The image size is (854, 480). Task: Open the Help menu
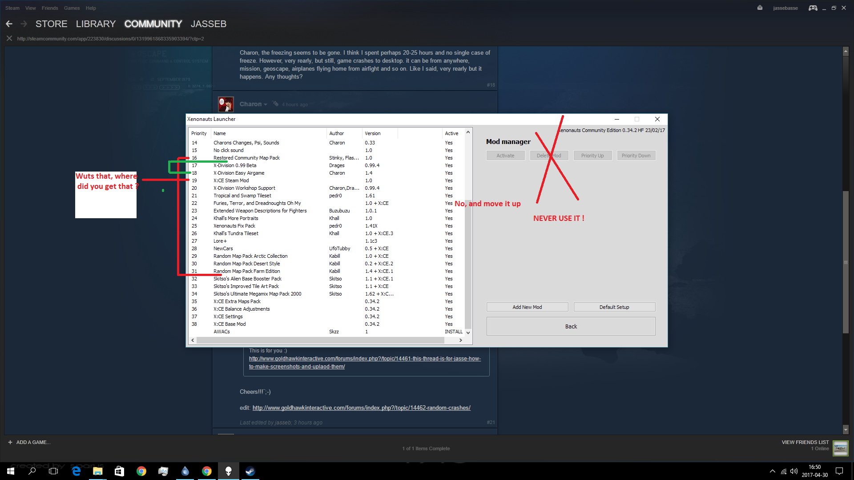pyautogui.click(x=91, y=8)
